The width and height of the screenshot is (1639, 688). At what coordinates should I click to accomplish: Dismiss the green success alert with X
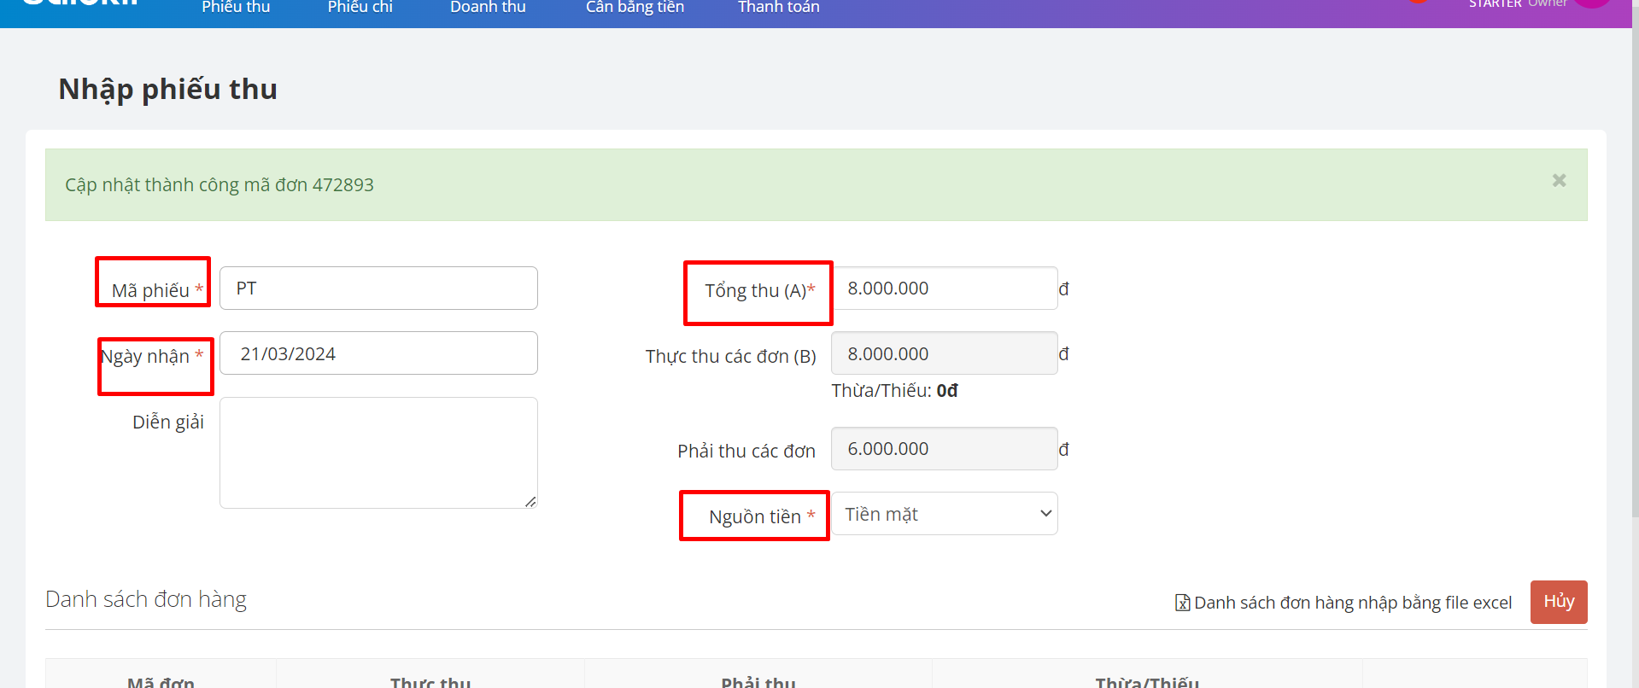click(1559, 180)
